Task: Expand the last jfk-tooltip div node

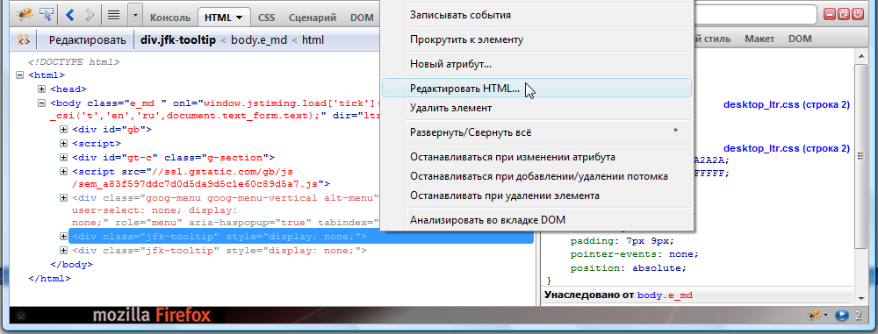Action: 64,251
